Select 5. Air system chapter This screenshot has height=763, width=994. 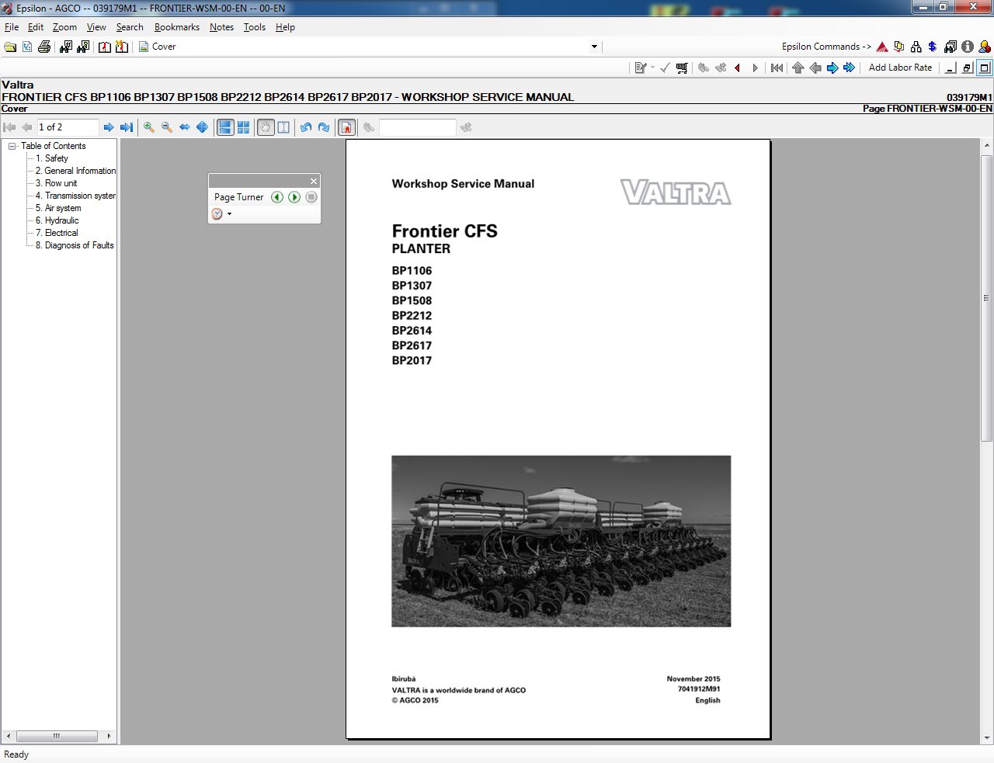(x=58, y=208)
